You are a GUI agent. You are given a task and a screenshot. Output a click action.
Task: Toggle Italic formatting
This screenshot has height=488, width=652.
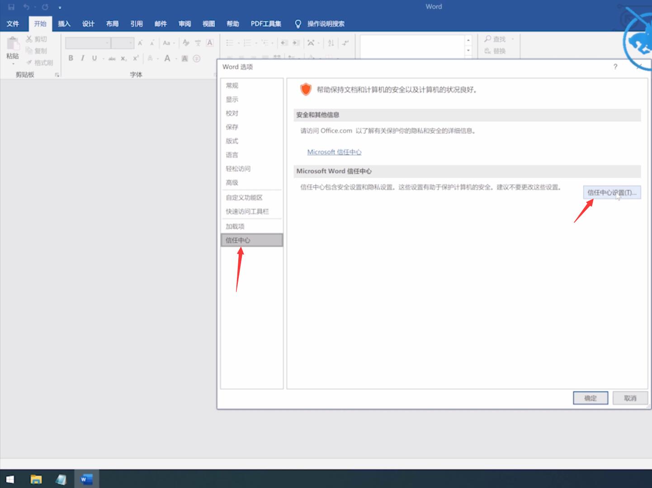82,58
